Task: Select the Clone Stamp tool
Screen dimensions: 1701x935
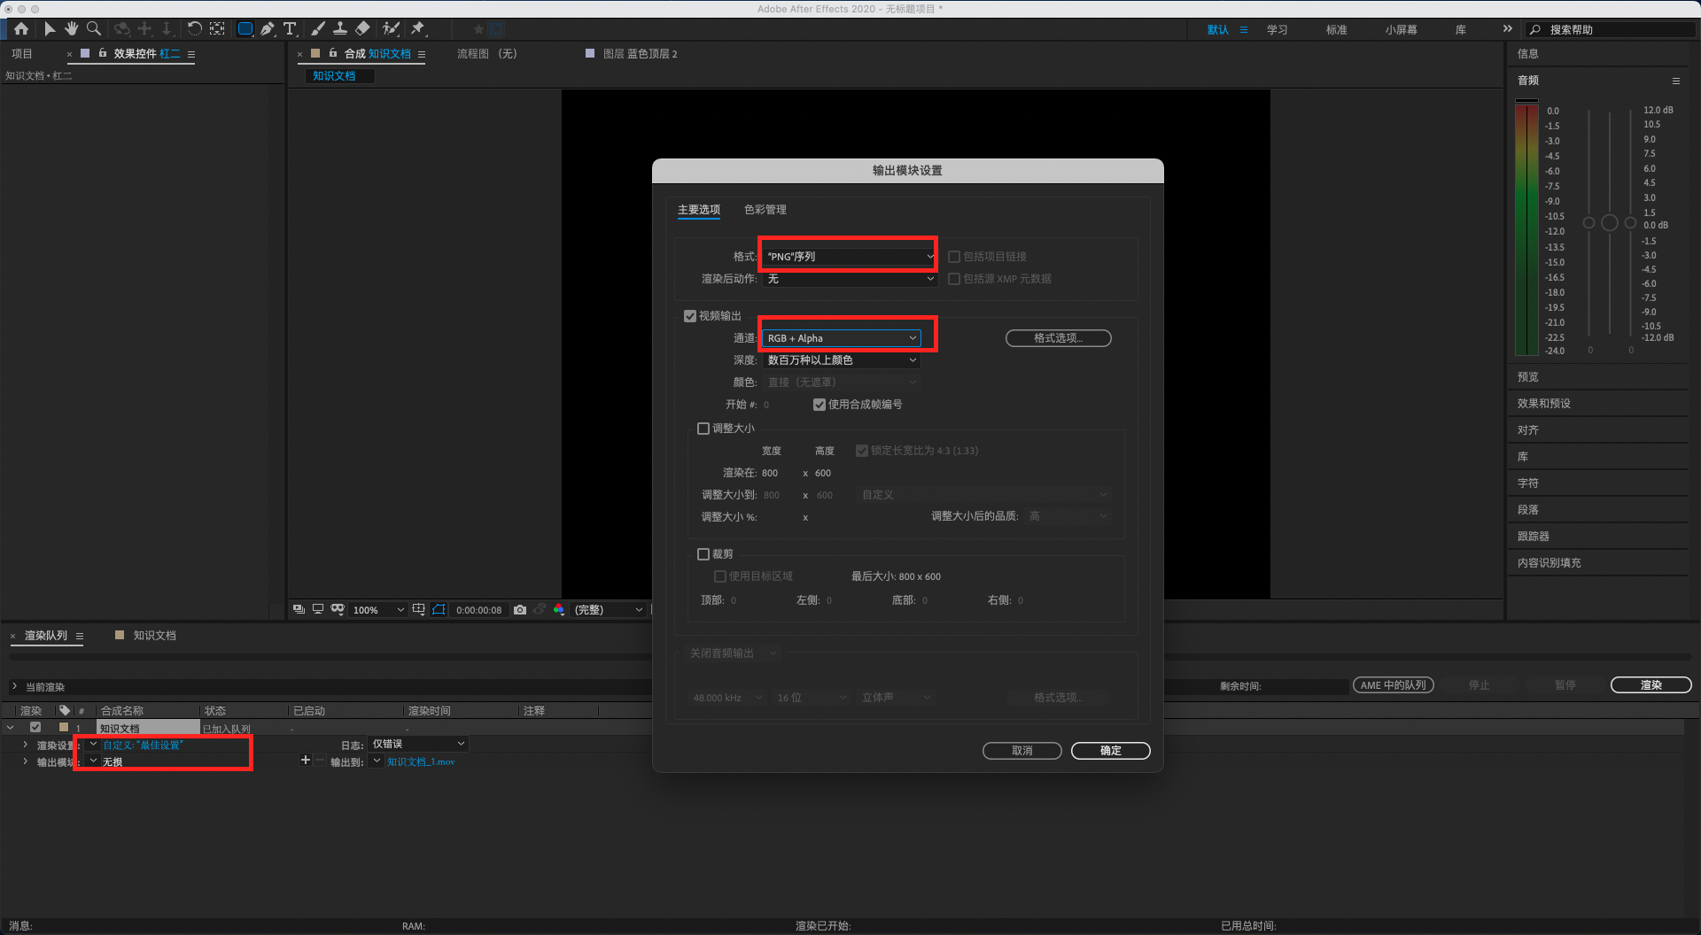Action: (x=339, y=29)
